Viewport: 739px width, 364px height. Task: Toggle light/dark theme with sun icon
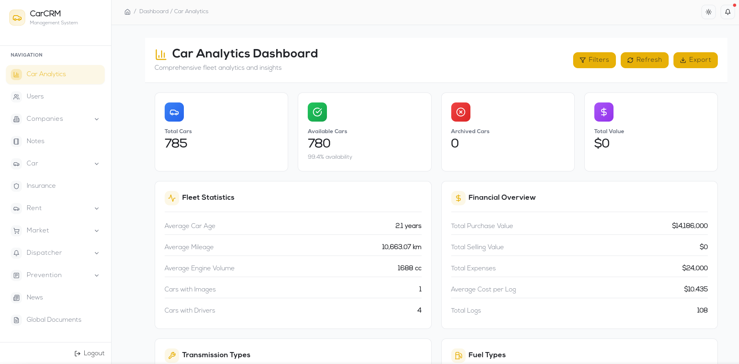(708, 12)
